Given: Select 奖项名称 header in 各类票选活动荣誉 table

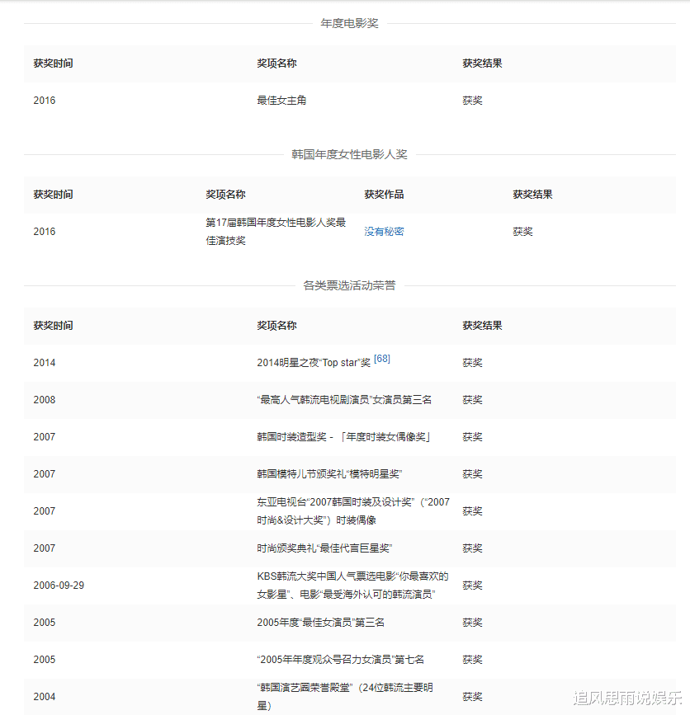Looking at the screenshot, I should (276, 326).
